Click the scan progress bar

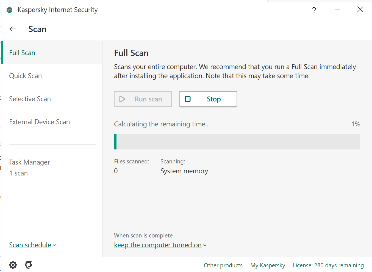(237, 142)
